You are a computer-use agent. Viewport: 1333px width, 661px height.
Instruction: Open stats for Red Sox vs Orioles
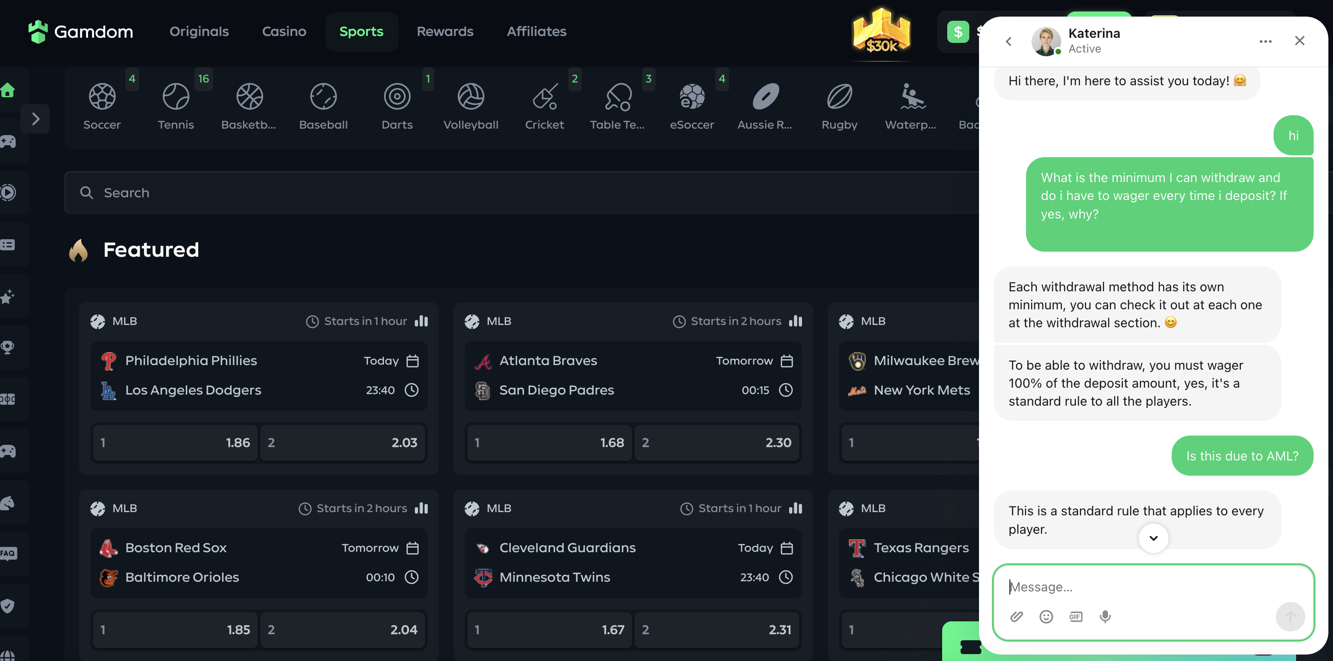(421, 508)
